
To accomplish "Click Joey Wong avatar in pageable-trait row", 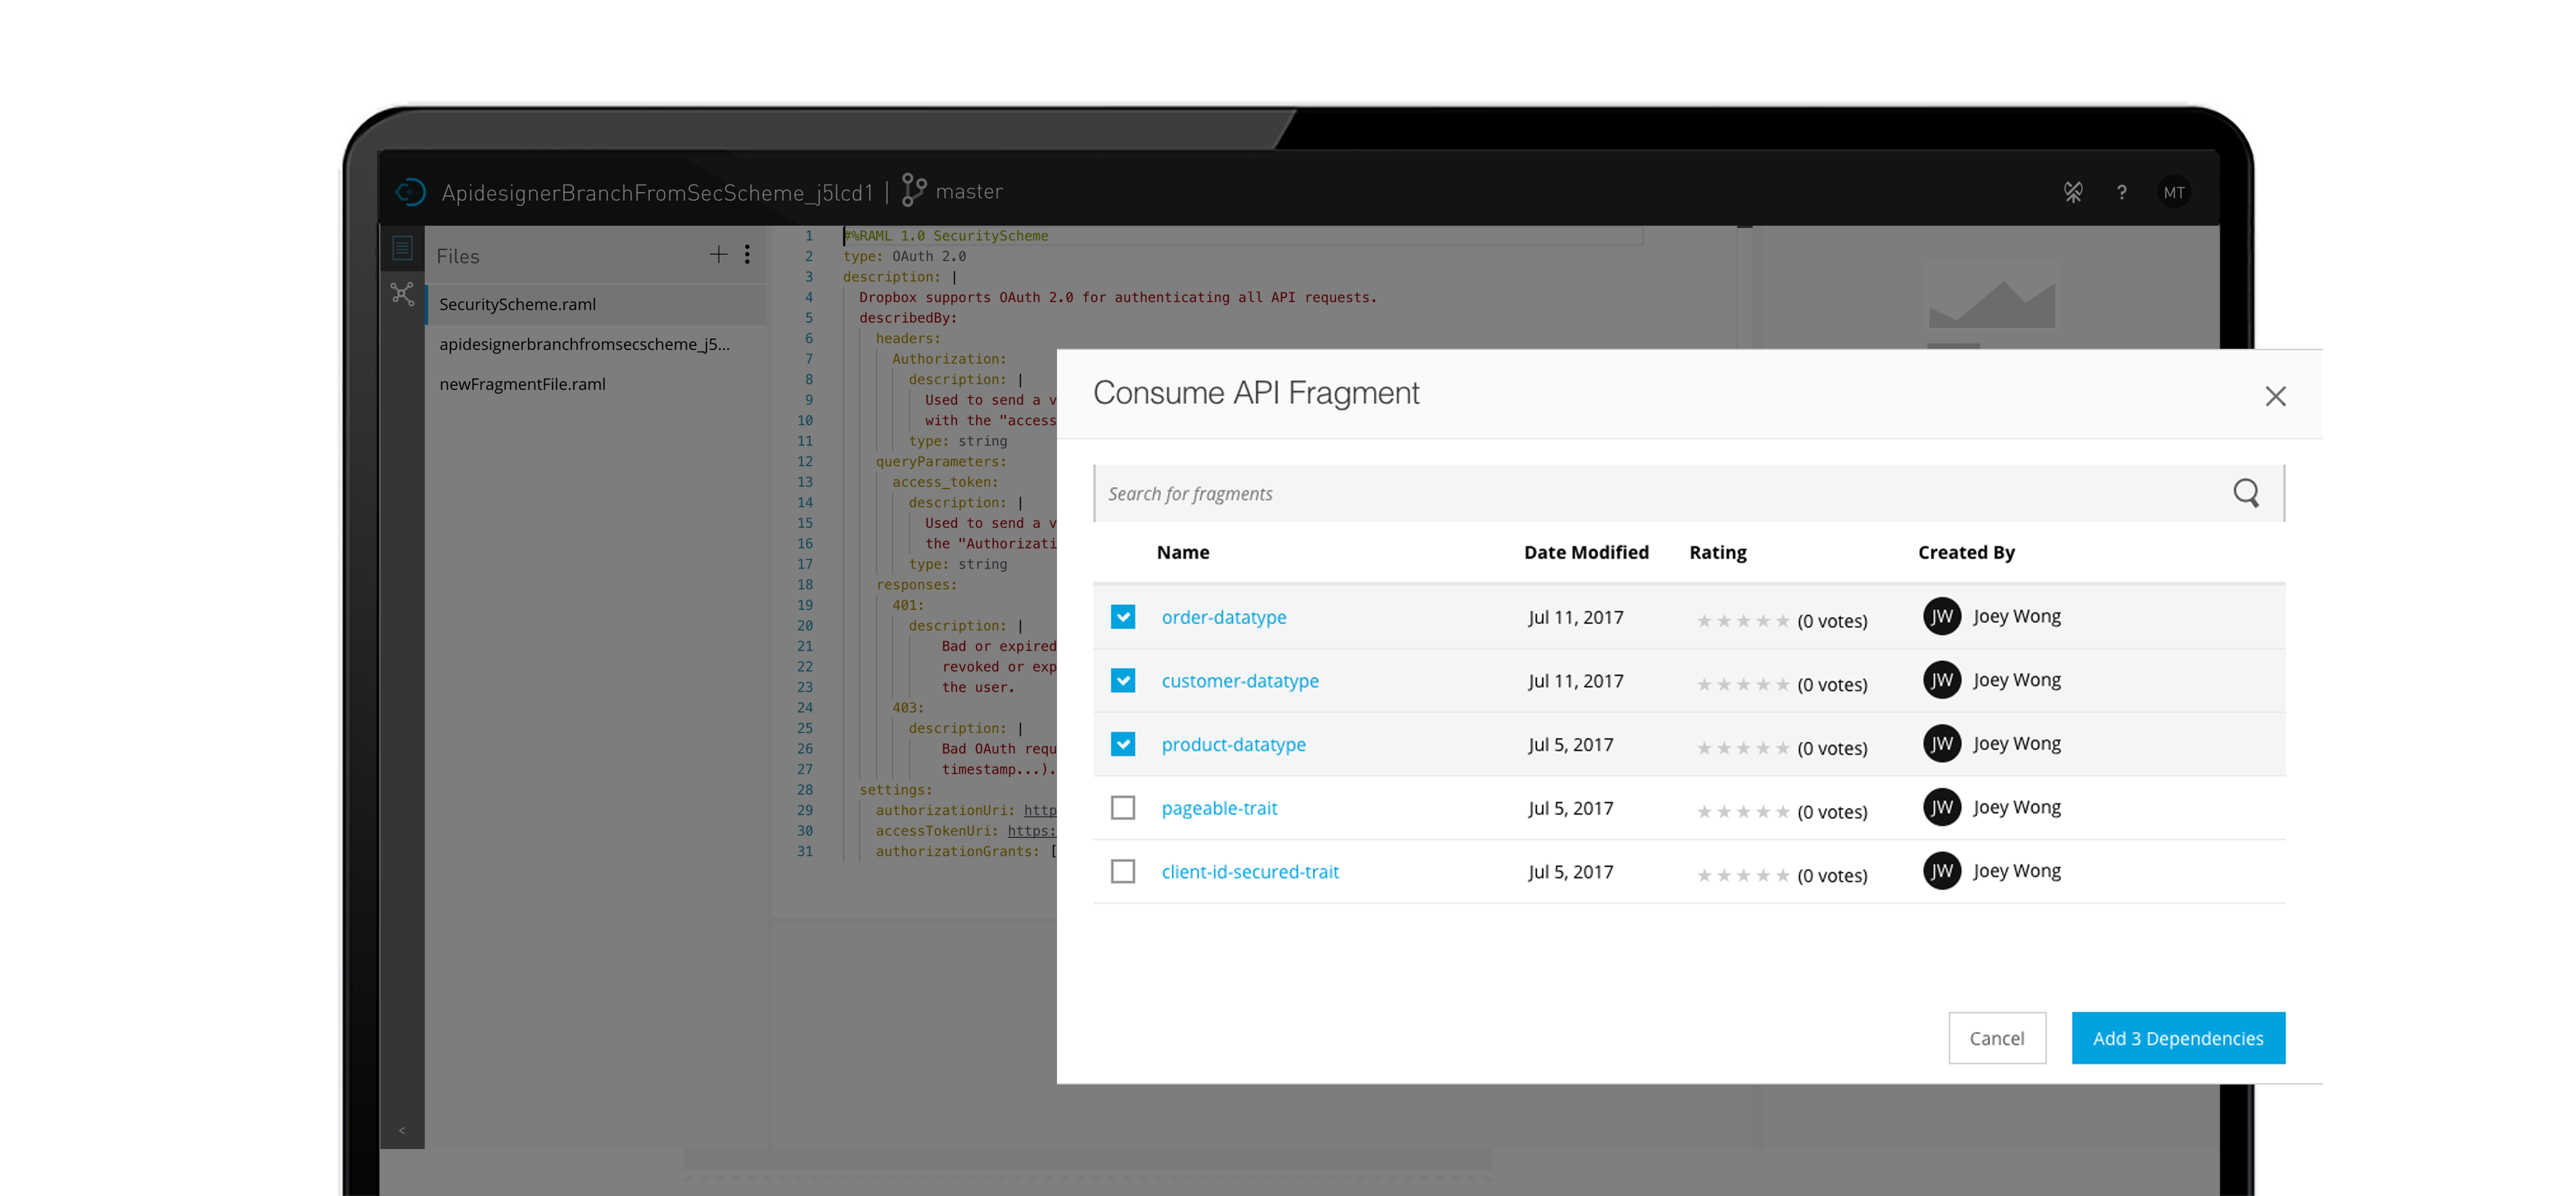I will pyautogui.click(x=1941, y=808).
